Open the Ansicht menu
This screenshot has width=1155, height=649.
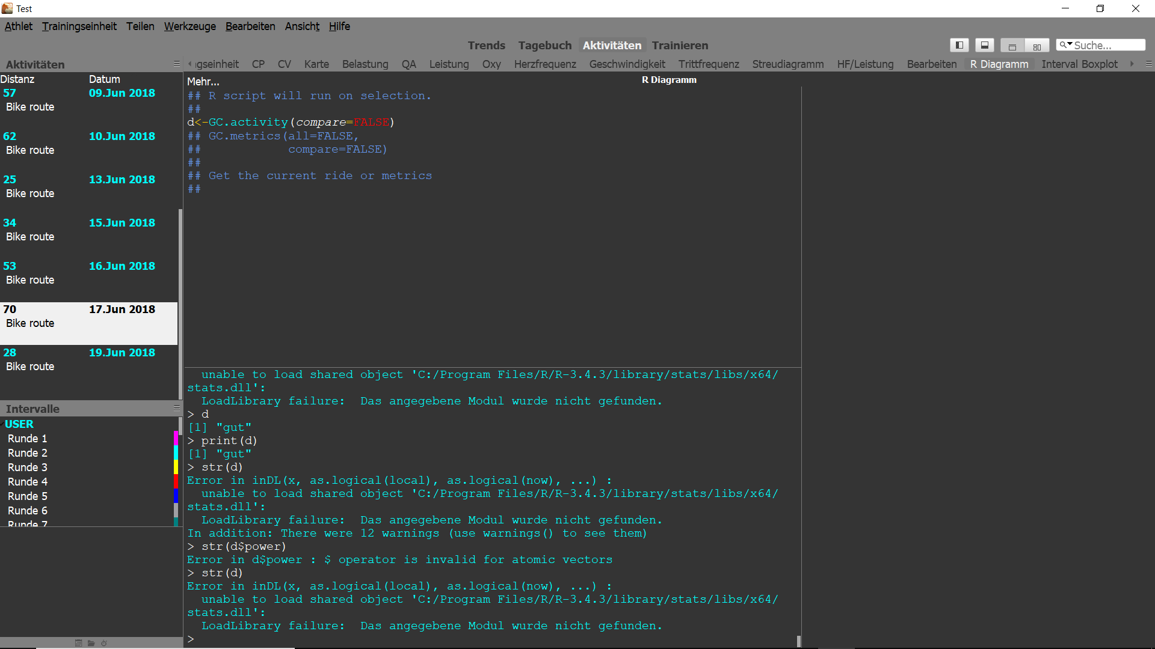pos(302,26)
